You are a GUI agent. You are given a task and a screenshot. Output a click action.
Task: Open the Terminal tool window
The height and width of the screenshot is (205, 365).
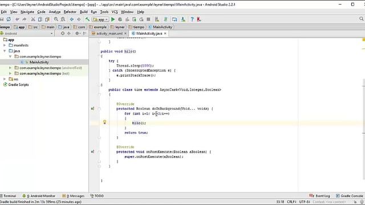(x=8, y=196)
